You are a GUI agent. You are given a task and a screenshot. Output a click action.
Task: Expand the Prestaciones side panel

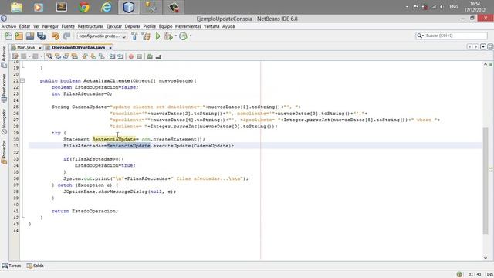[x=4, y=88]
